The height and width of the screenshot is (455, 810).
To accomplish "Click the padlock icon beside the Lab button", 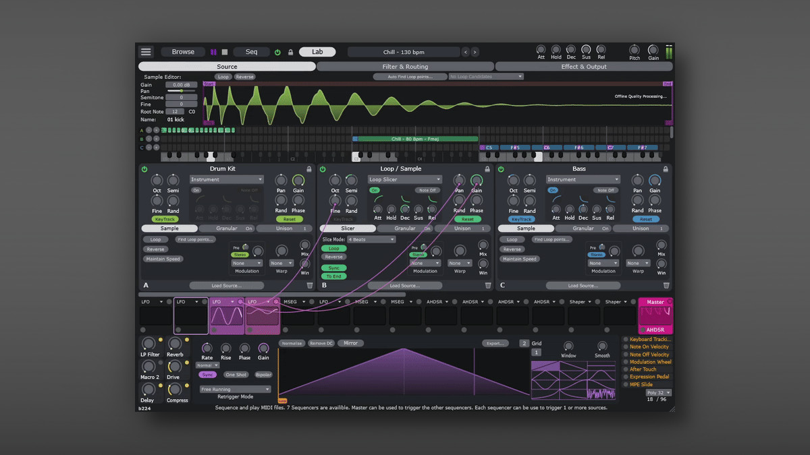I will point(290,52).
